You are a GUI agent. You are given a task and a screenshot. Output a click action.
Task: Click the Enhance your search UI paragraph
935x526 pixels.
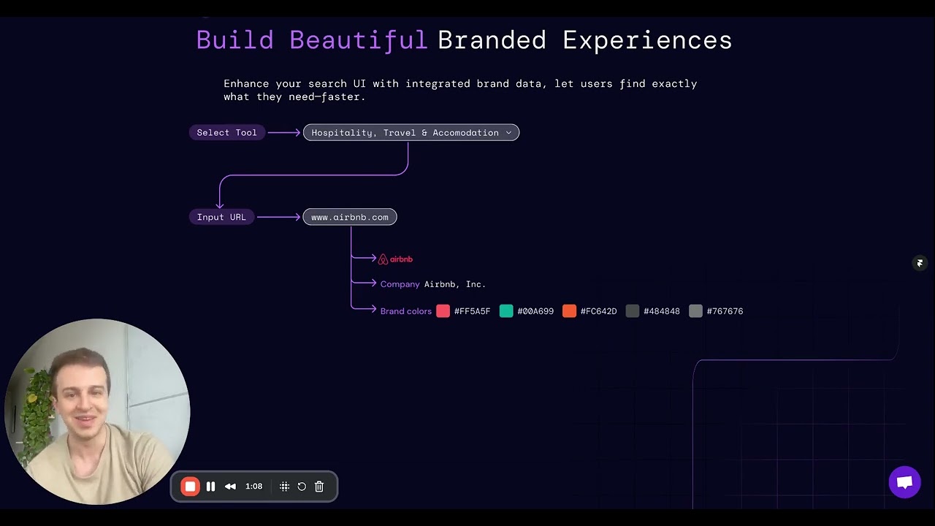click(x=460, y=90)
